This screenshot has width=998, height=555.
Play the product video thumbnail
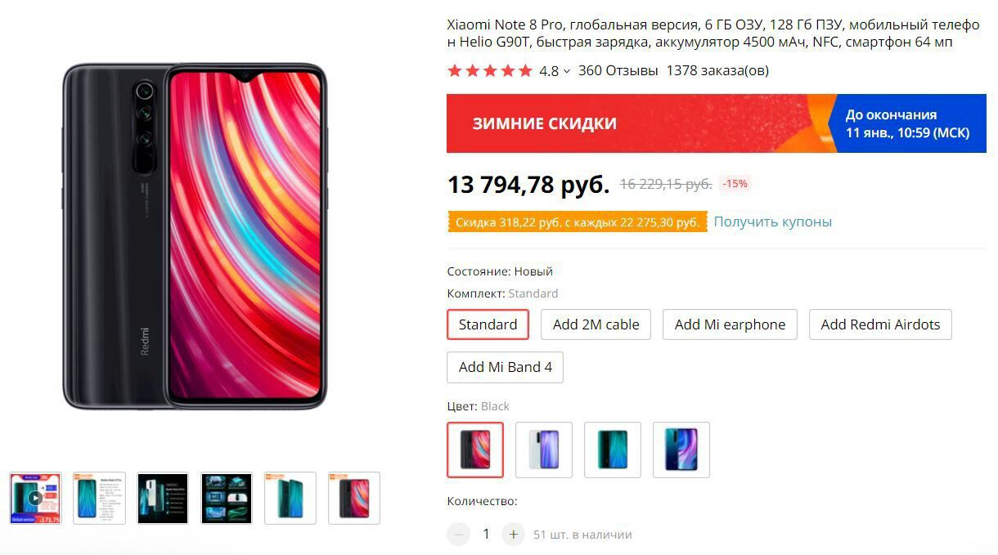(35, 498)
